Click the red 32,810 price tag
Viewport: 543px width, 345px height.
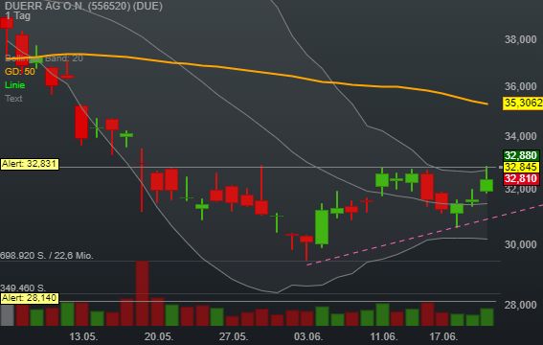coord(521,179)
